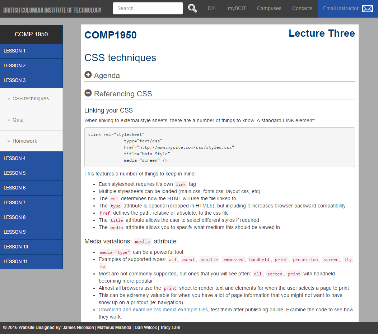Open the Contacts page
The image size is (378, 334).
(x=302, y=8)
